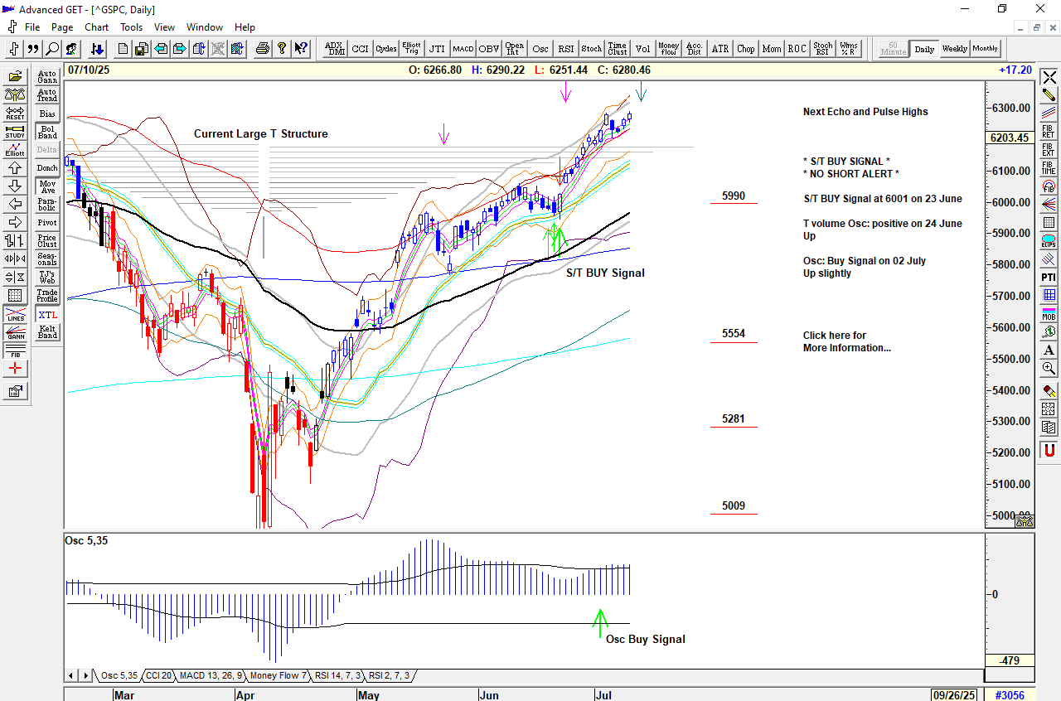Open the Tools menu

131,27
